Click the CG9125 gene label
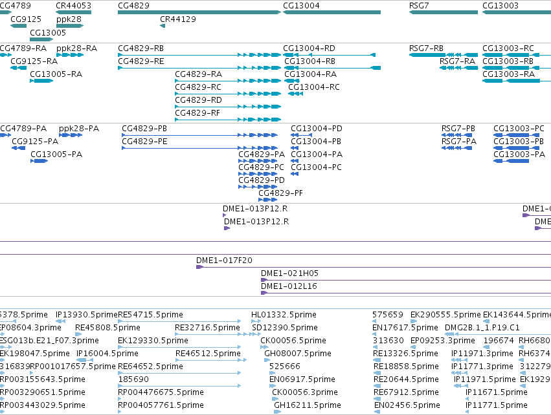Screen dimensions: 551x415 [26, 19]
